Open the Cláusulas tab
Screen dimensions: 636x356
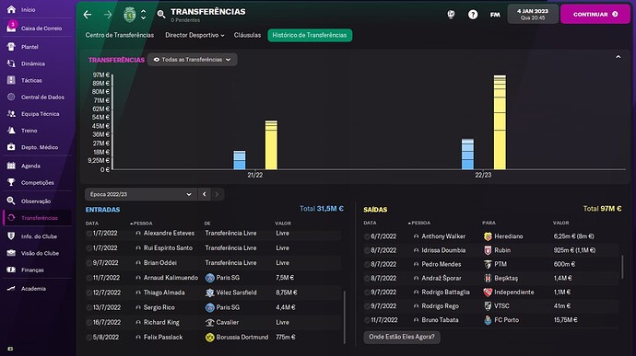(247, 35)
